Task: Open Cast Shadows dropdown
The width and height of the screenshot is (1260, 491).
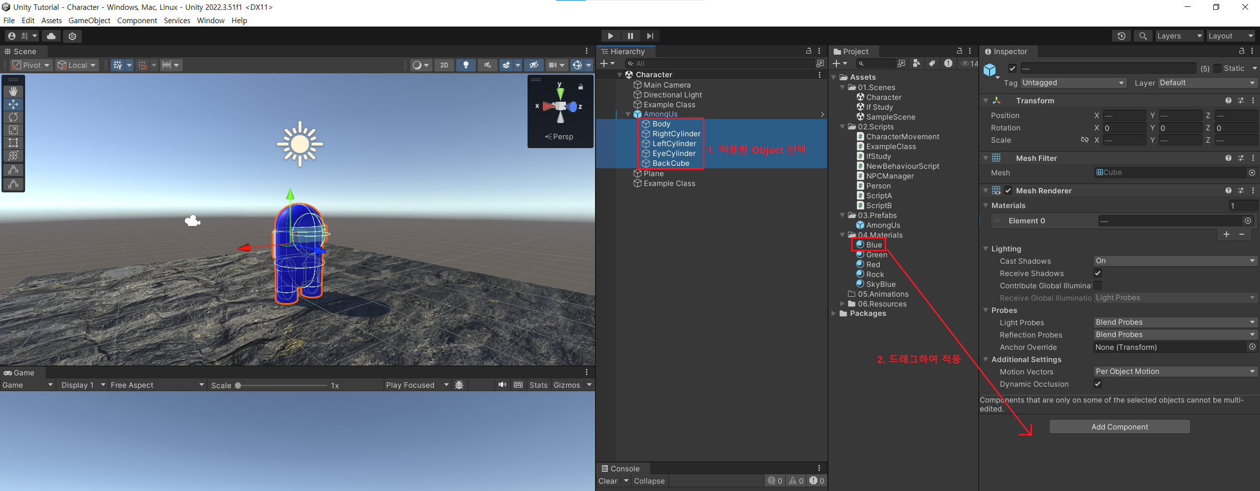Action: (x=1175, y=261)
